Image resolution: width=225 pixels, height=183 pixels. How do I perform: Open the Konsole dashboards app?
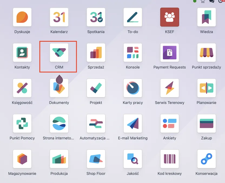click(x=133, y=53)
